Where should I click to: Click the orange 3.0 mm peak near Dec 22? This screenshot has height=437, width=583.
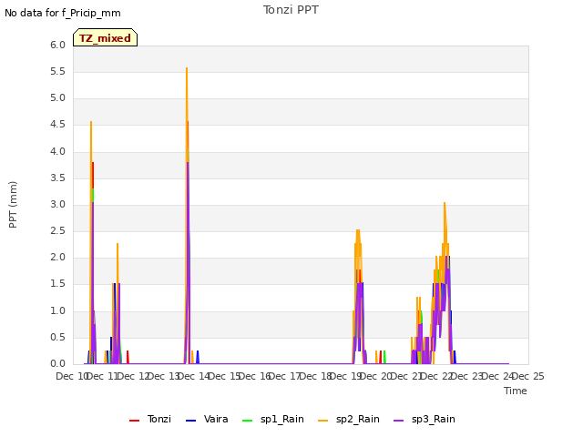coord(445,202)
